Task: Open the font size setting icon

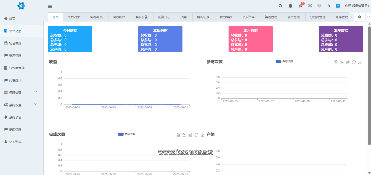Action: pos(328,6)
